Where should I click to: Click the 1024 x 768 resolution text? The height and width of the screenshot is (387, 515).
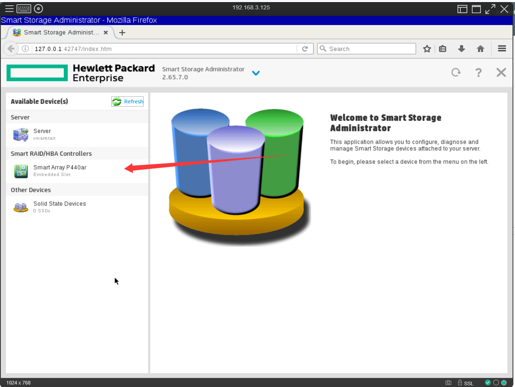pos(18,383)
